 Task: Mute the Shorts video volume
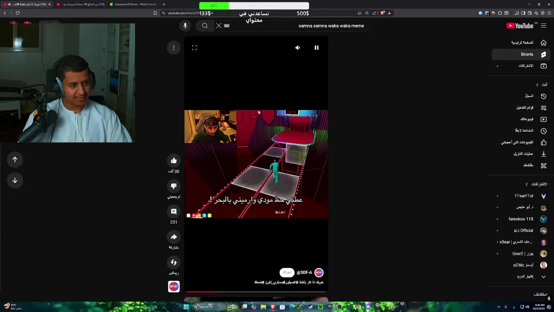pos(297,48)
